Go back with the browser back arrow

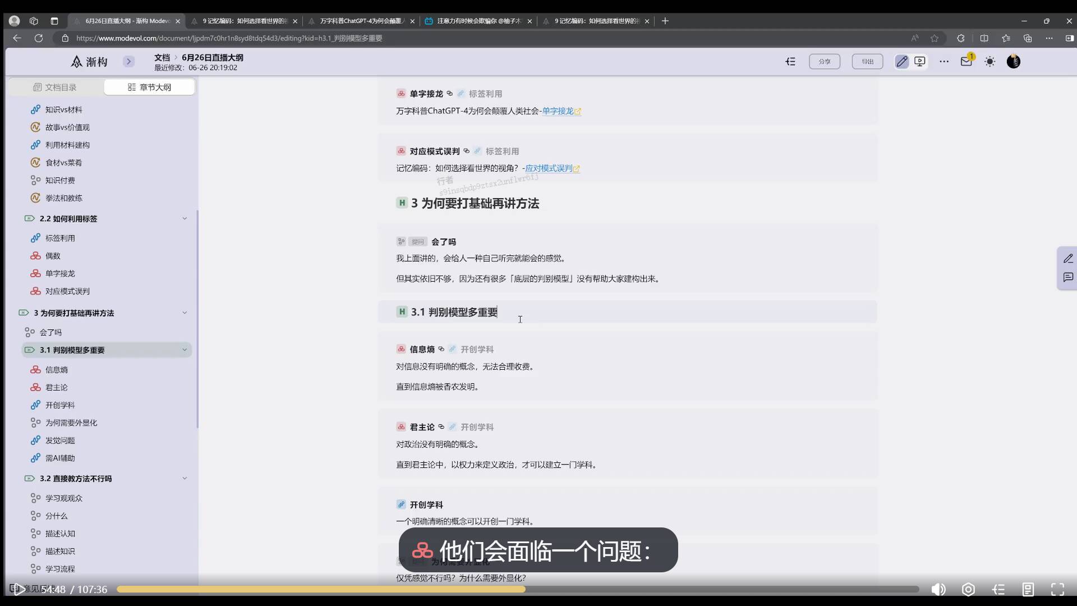click(x=17, y=38)
